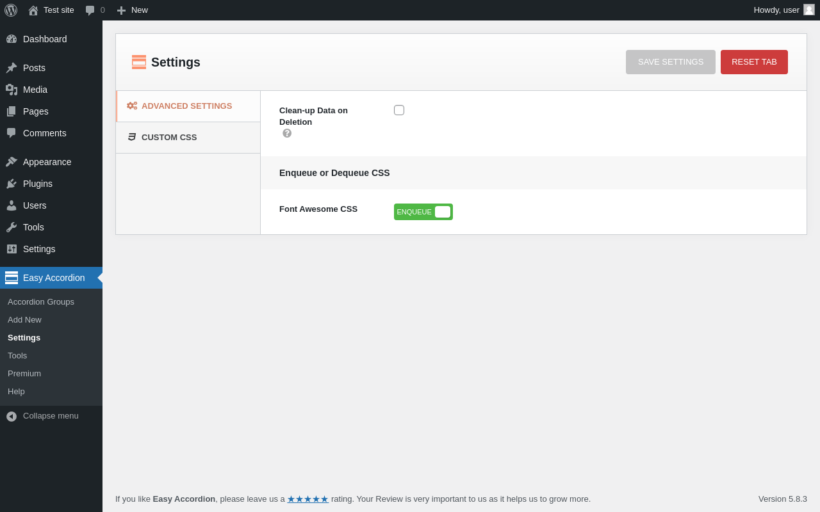Viewport: 820px width, 512px height.
Task: Open the five-star rating link
Action: (x=307, y=499)
